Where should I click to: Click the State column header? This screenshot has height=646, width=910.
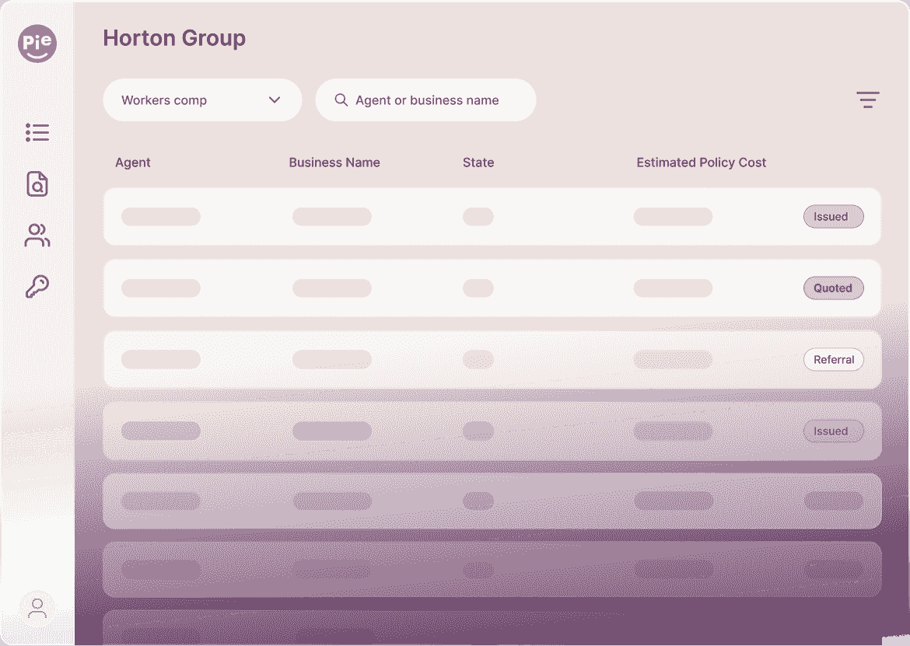(478, 162)
